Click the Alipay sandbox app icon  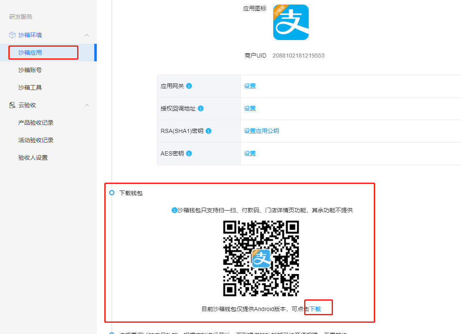tap(291, 23)
